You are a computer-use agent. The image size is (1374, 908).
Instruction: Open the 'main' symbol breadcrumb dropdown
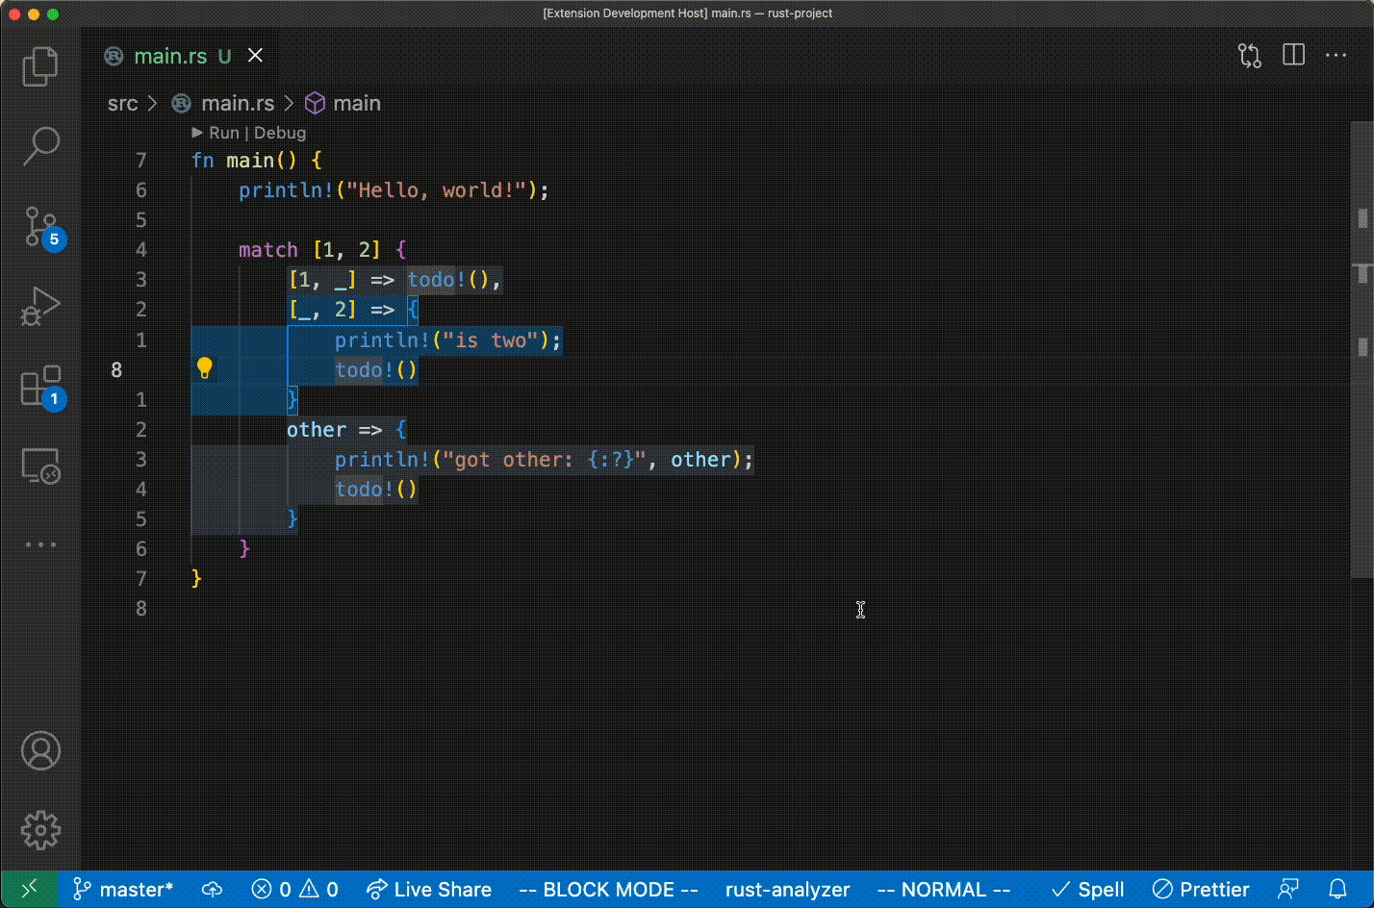click(x=356, y=103)
